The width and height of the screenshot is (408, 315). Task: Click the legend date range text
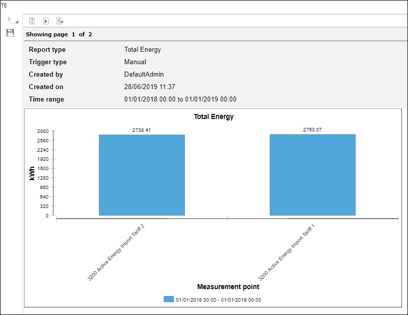[x=218, y=300]
